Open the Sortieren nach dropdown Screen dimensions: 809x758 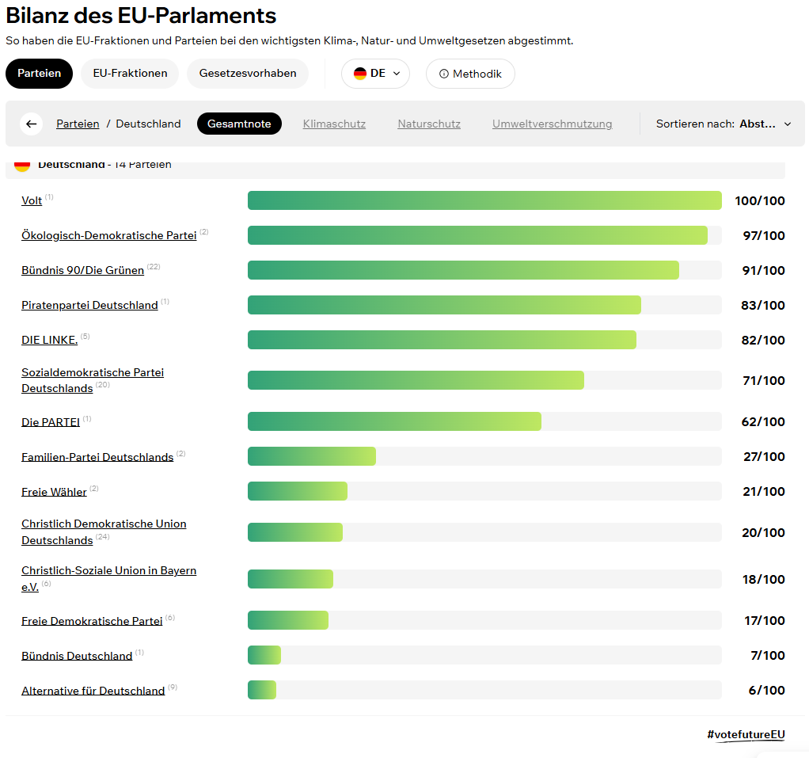(724, 124)
